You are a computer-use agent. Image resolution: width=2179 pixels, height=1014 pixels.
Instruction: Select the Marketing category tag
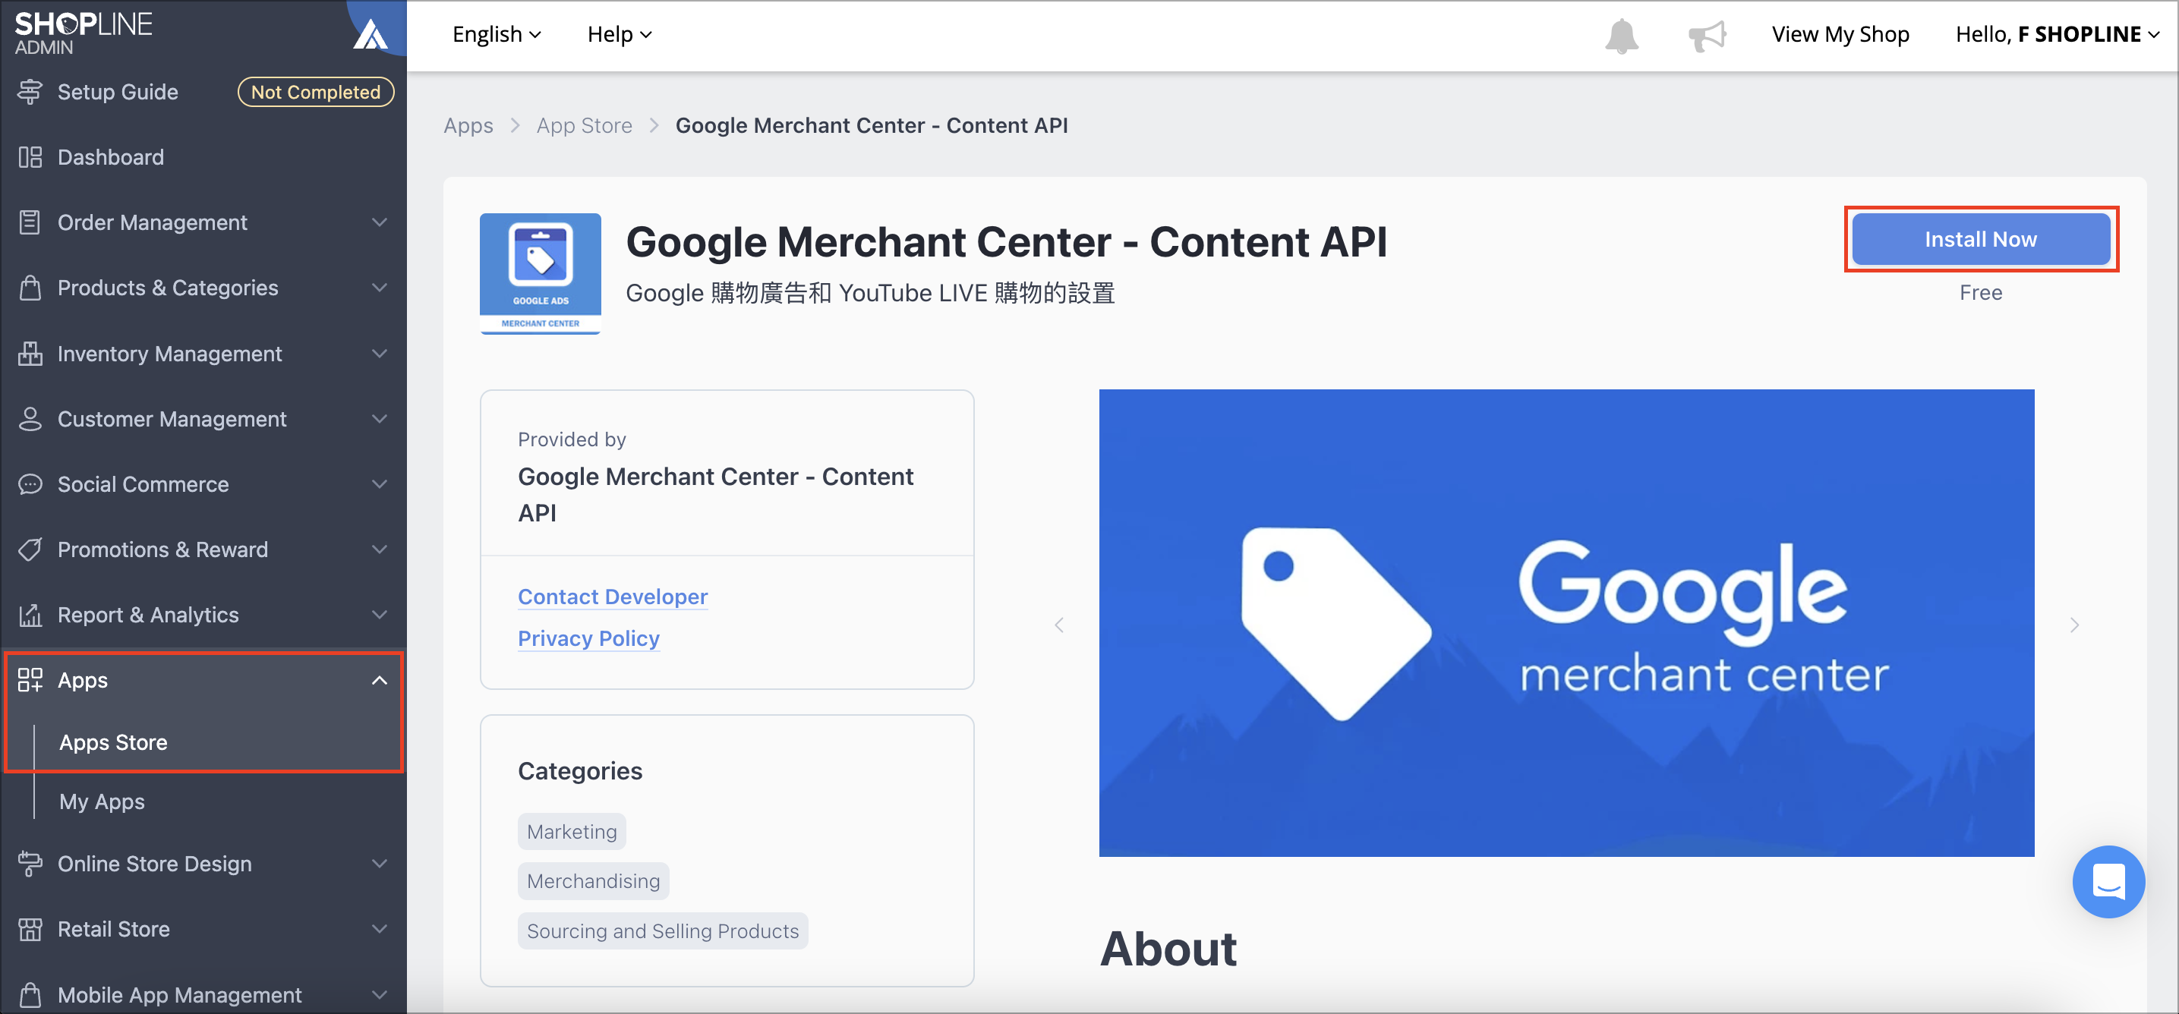(572, 831)
